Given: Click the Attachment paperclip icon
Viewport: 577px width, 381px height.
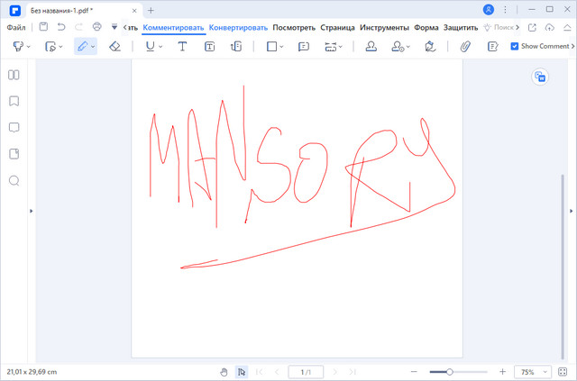Looking at the screenshot, I should pyautogui.click(x=465, y=46).
